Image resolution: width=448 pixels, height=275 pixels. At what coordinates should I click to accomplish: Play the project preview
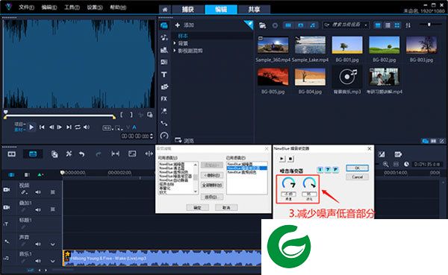(x=31, y=127)
